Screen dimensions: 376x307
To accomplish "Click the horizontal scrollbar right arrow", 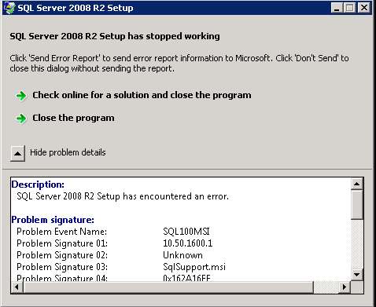I will tap(345, 287).
